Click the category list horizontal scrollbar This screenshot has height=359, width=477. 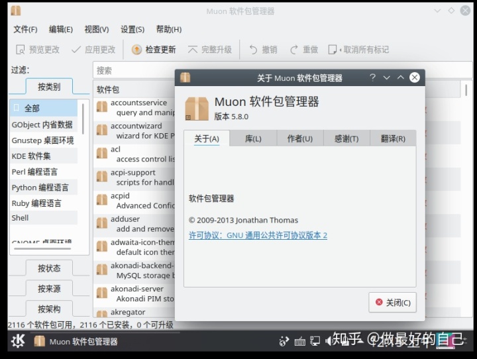coord(42,248)
